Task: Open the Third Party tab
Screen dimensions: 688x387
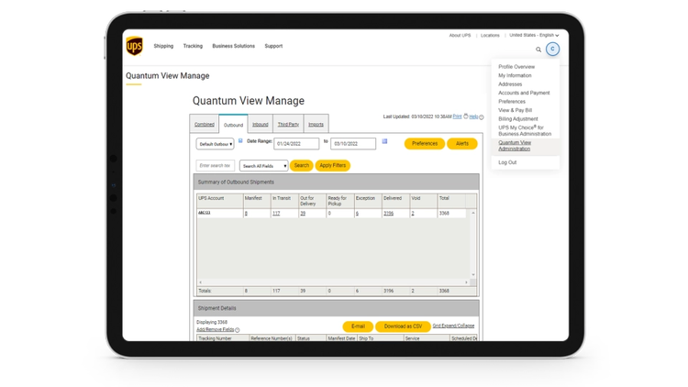Action: tap(288, 124)
